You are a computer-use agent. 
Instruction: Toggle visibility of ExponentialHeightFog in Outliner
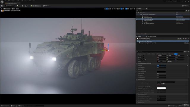point(137,19)
